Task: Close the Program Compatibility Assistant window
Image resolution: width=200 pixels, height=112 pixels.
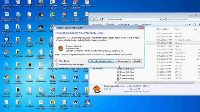Action: 141,28
